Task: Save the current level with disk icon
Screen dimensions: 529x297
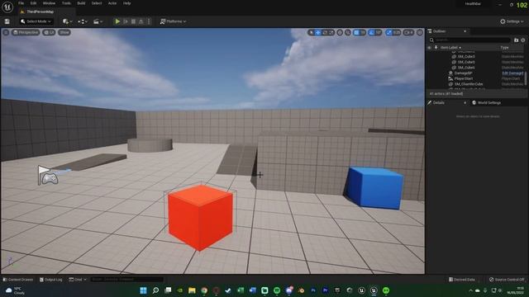Action: click(7, 21)
